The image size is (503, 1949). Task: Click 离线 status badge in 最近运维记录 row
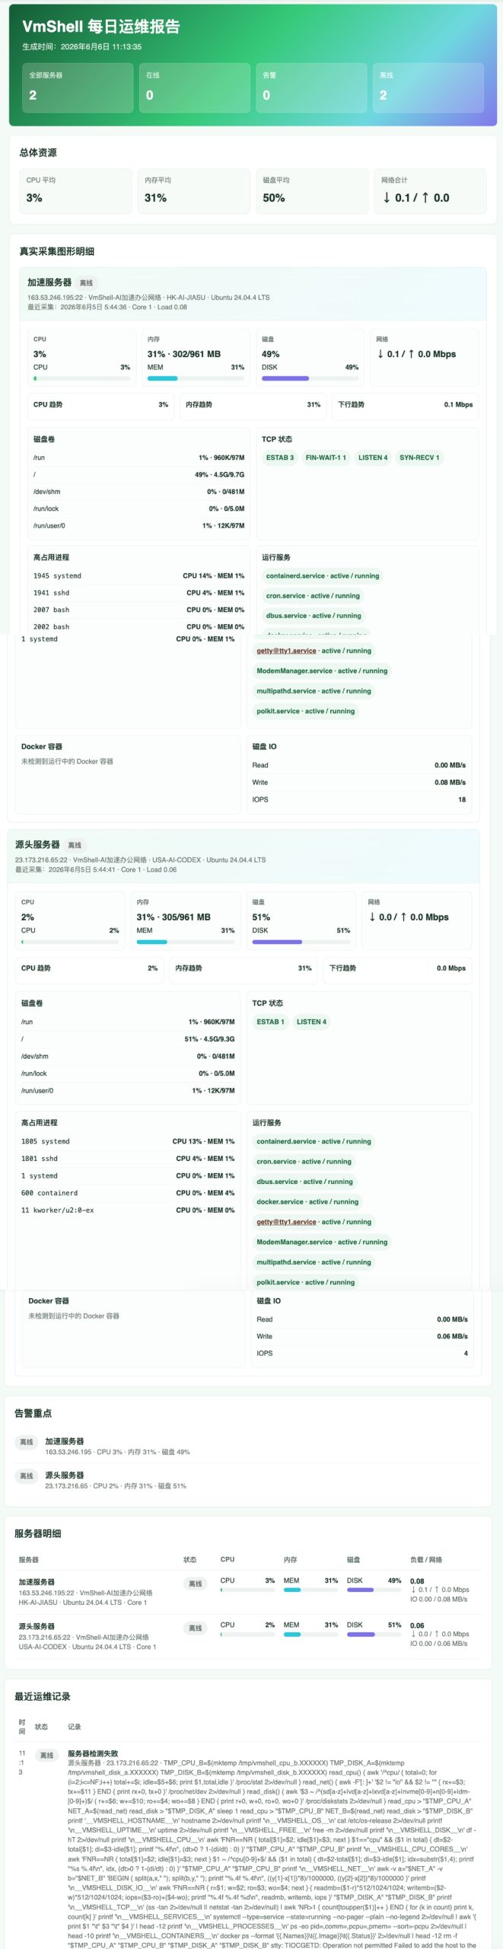(x=46, y=1755)
